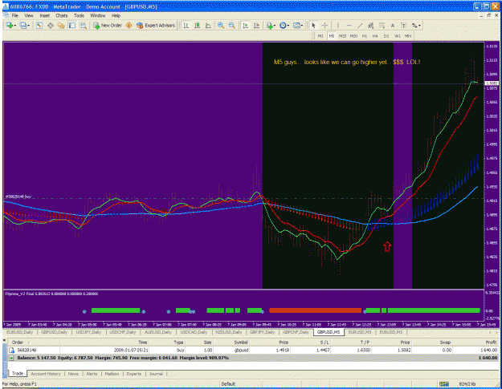Switch timeframe to D1
Screen dimensions: 502x389
386,36
